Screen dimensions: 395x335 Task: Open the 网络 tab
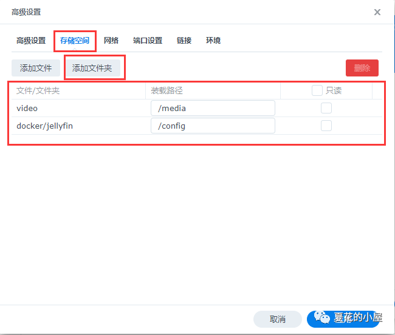tap(111, 41)
